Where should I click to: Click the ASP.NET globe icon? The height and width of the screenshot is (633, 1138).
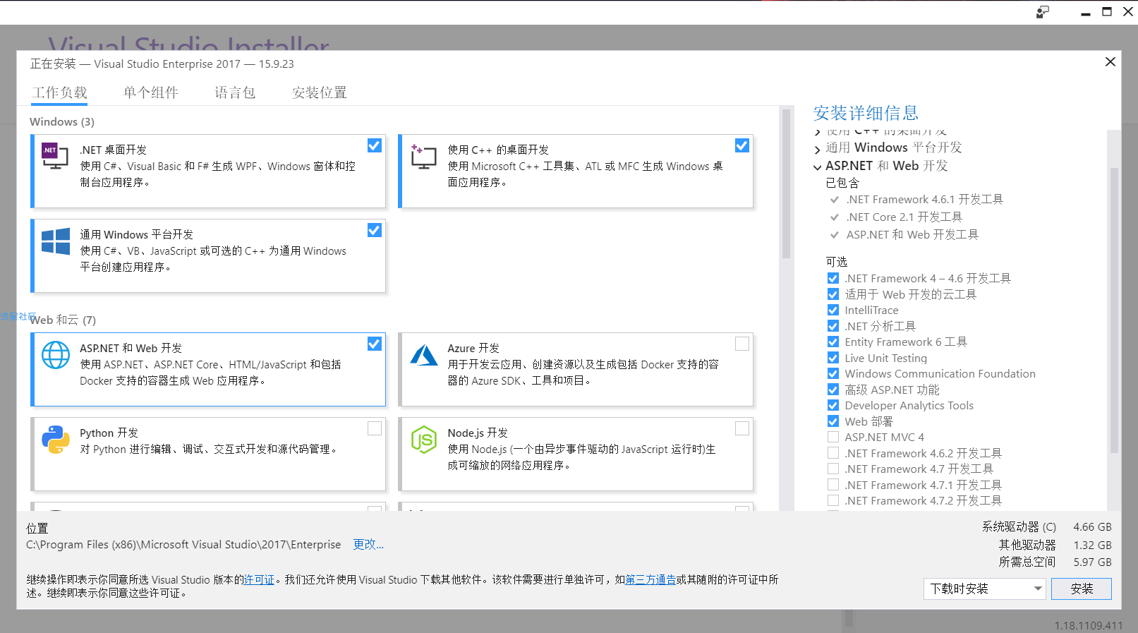(56, 355)
